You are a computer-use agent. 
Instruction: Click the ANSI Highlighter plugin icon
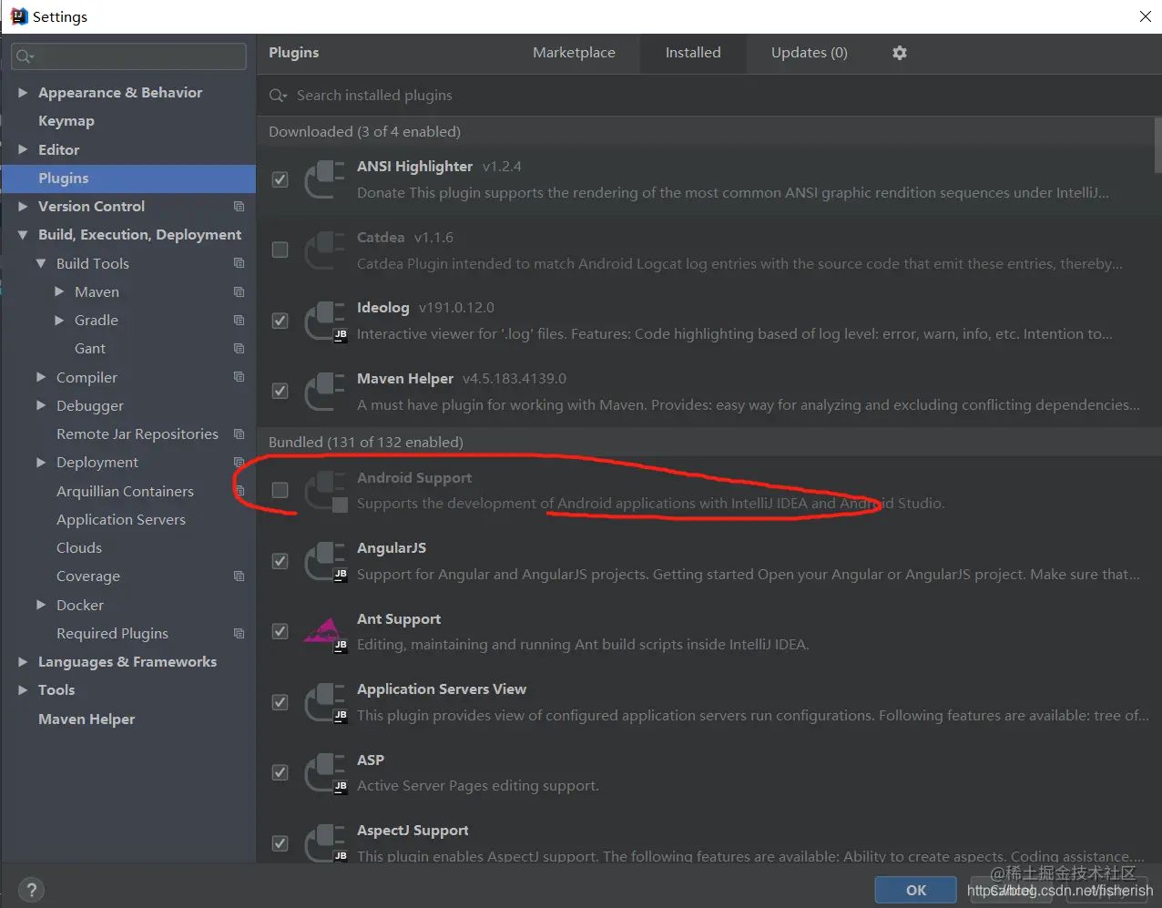coord(325,179)
